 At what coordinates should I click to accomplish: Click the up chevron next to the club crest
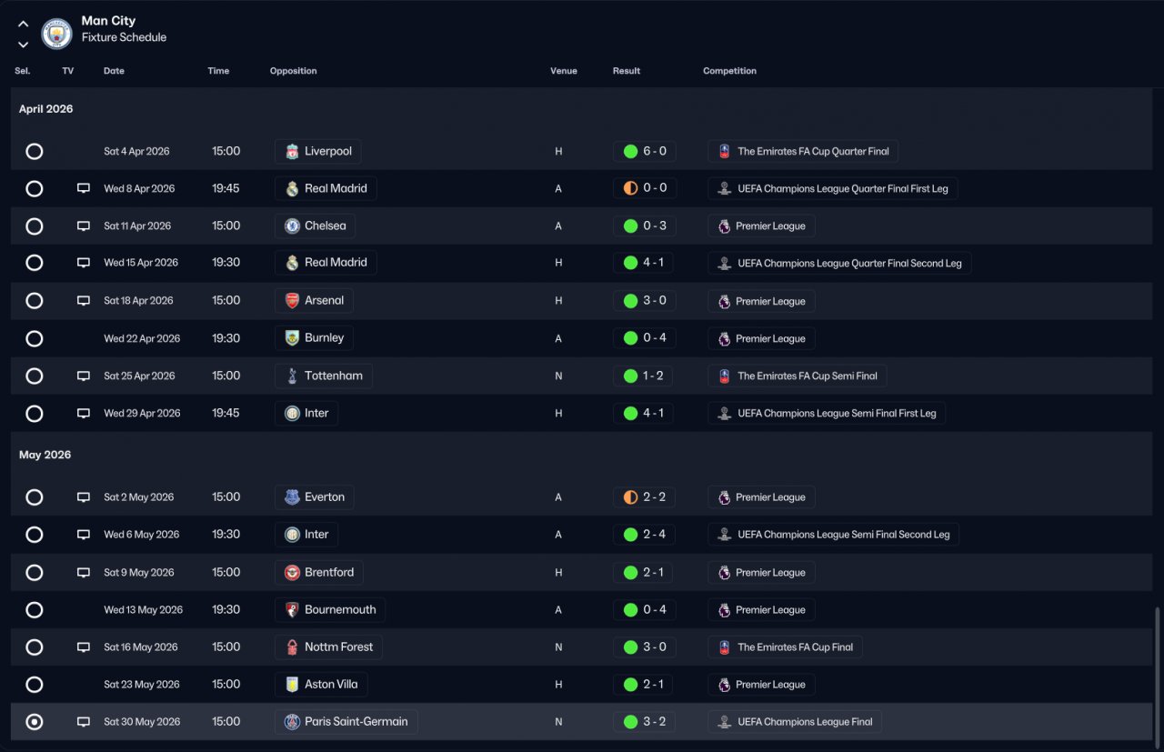coord(23,25)
